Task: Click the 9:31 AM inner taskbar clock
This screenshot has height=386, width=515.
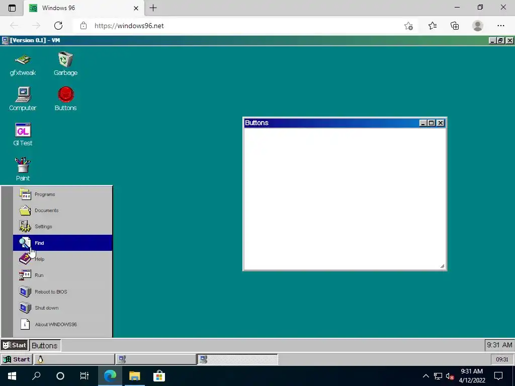Action: (499, 345)
